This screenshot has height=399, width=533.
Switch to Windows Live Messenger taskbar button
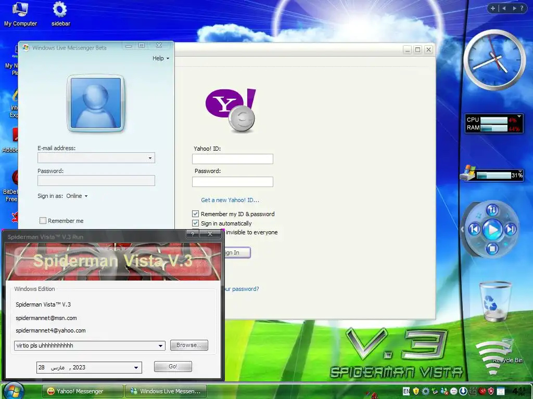pyautogui.click(x=166, y=391)
